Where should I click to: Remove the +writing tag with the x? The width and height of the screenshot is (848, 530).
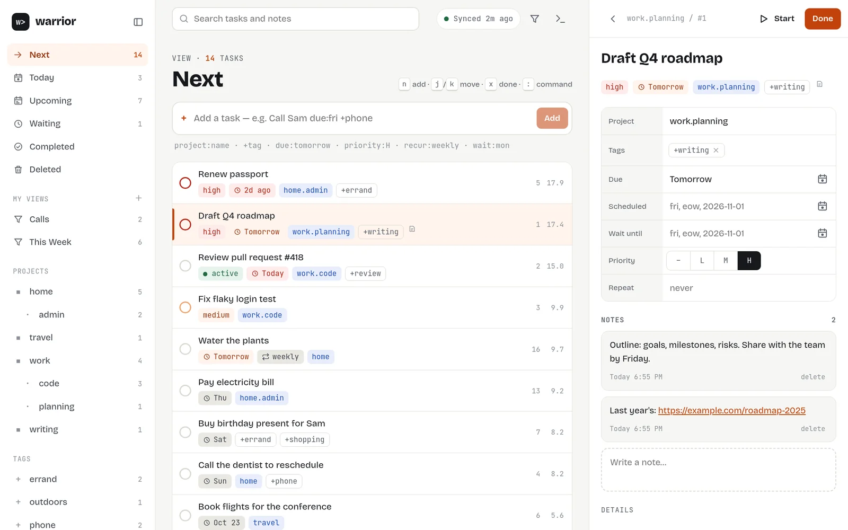(x=716, y=151)
